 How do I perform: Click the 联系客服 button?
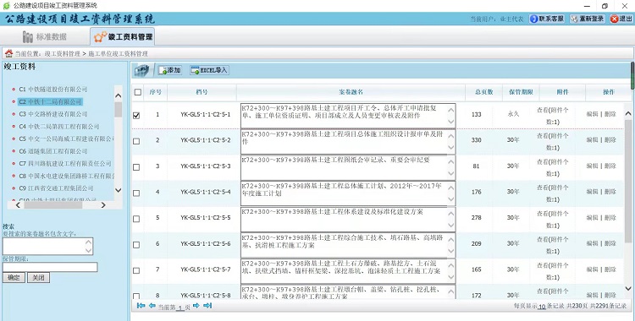(547, 19)
